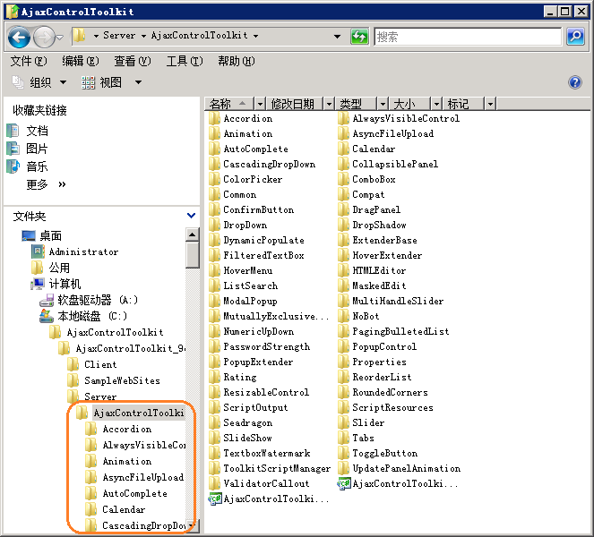Sort by 类型 column header

coord(356,103)
